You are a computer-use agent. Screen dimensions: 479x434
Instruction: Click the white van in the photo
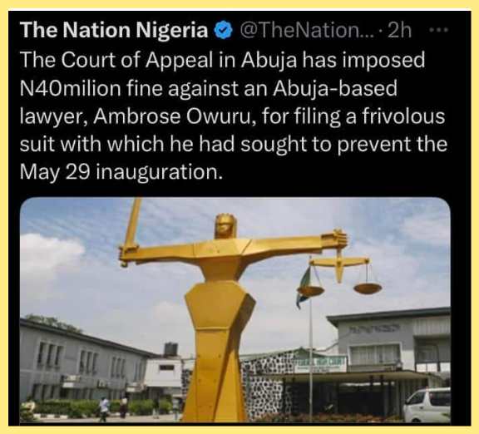(427, 405)
